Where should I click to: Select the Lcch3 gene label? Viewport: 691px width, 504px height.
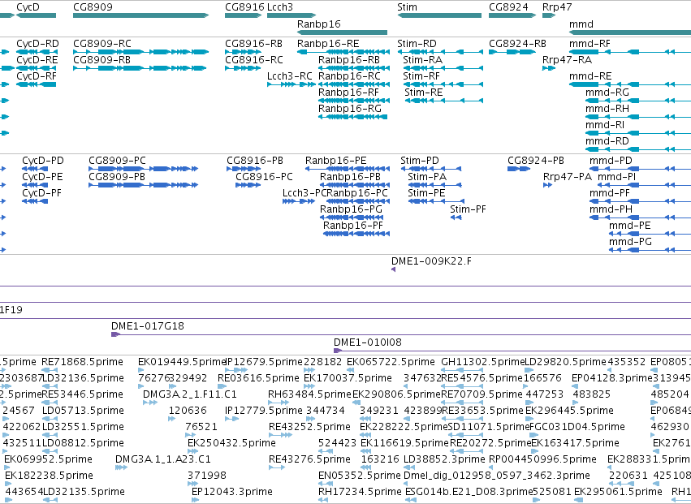pyautogui.click(x=280, y=7)
